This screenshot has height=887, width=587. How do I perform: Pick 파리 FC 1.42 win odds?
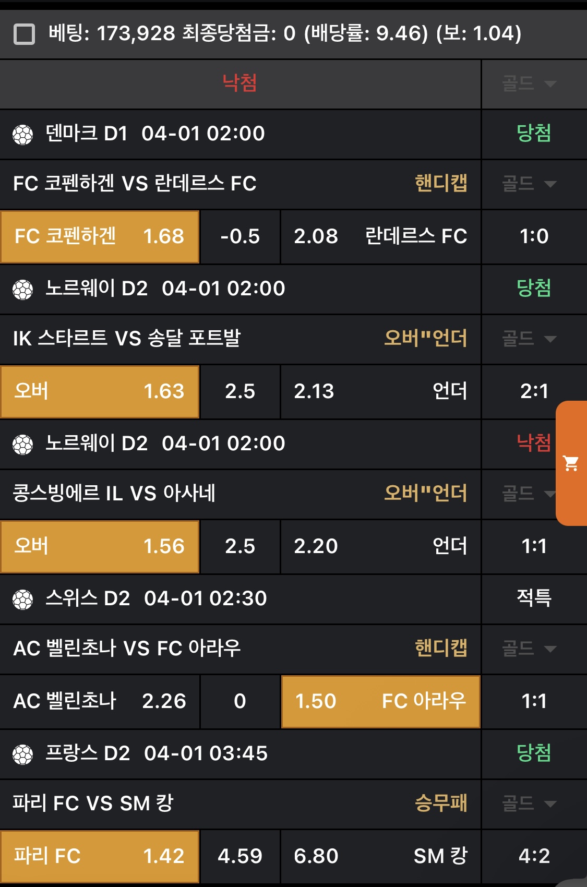(100, 856)
